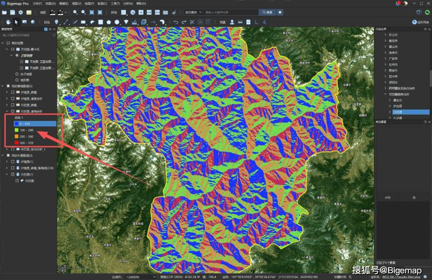
Task: Select the 电子地图 radio button
Action: pos(17,74)
